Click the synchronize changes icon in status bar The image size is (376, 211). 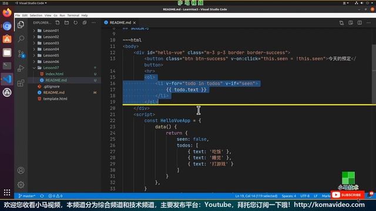(42, 196)
